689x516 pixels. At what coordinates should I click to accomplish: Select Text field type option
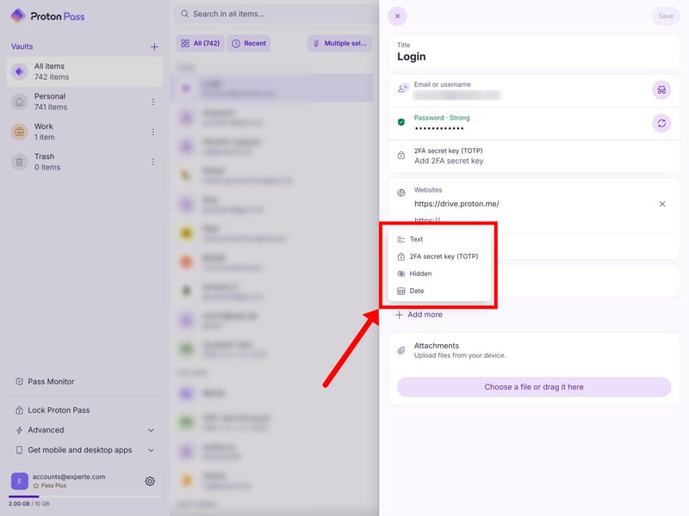(x=416, y=239)
